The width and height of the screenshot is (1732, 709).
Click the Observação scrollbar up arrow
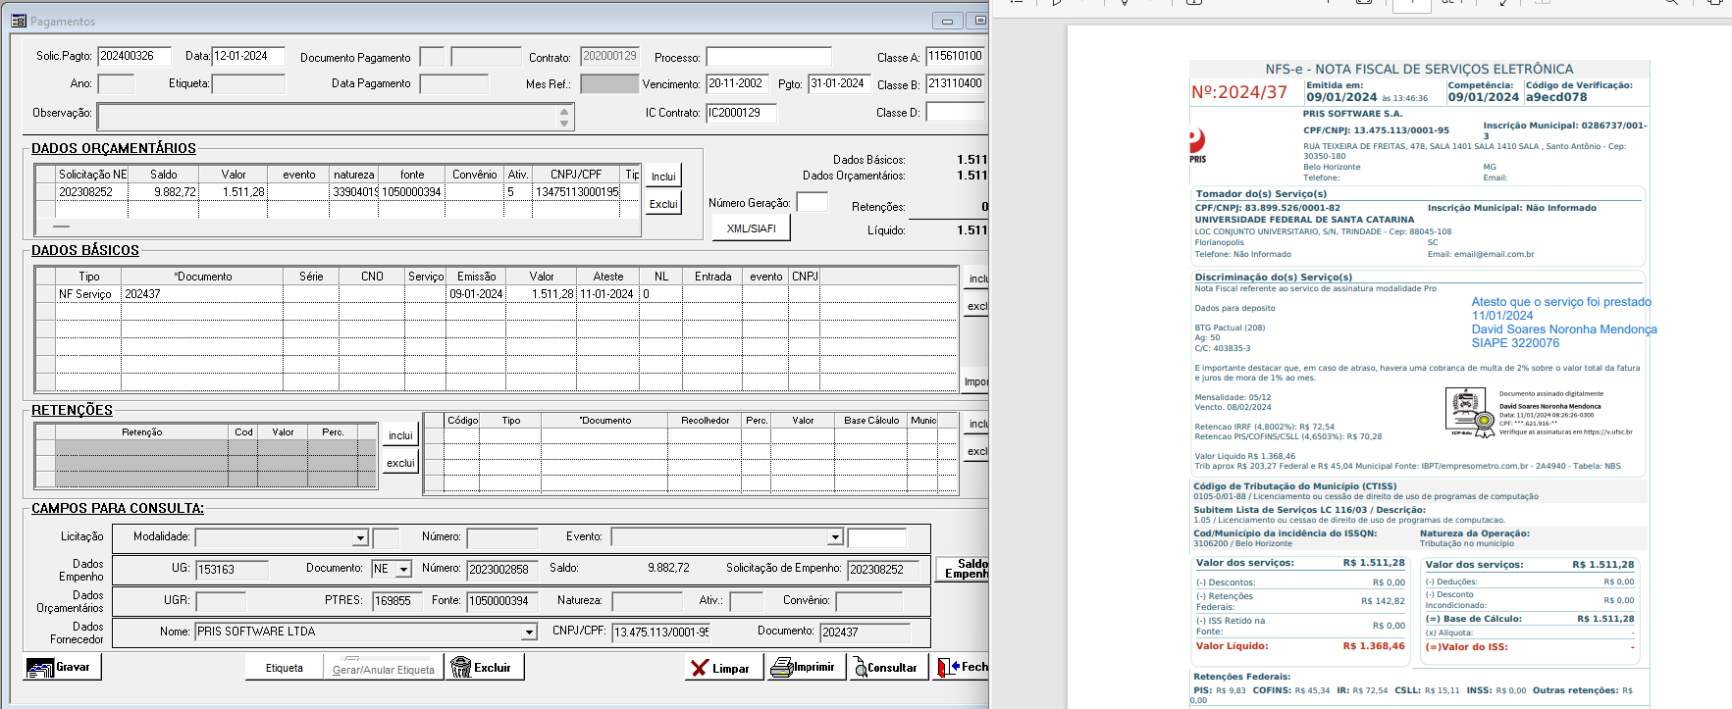[x=564, y=110]
